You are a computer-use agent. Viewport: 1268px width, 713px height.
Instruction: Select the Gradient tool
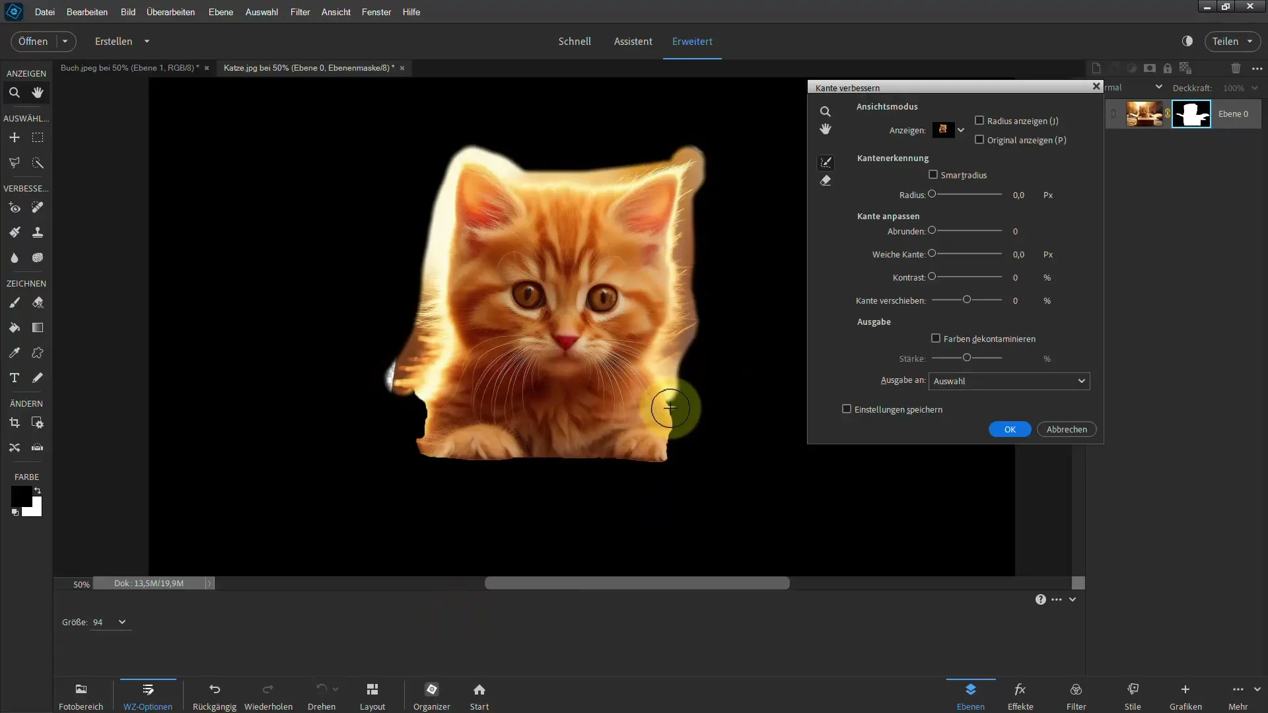click(x=38, y=327)
